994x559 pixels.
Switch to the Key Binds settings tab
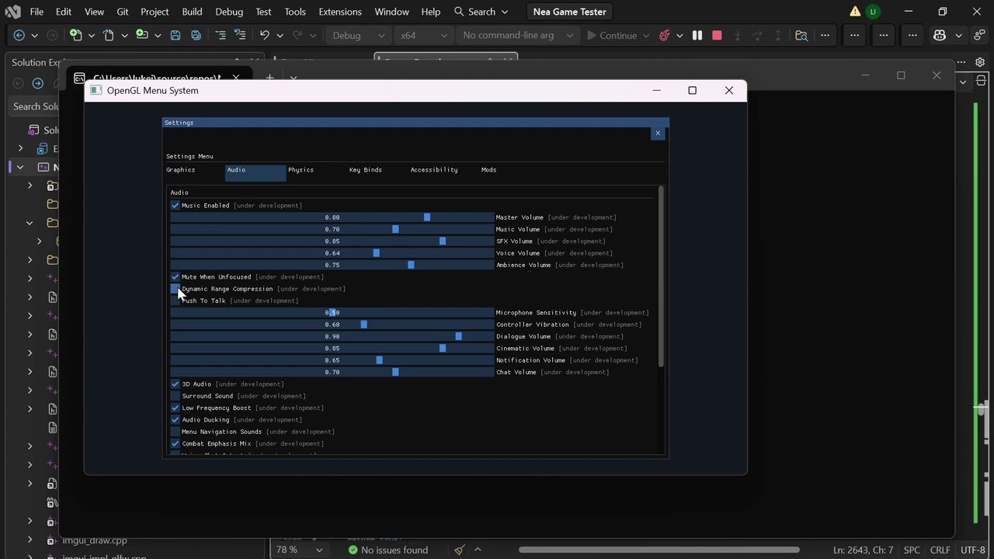[x=366, y=170]
